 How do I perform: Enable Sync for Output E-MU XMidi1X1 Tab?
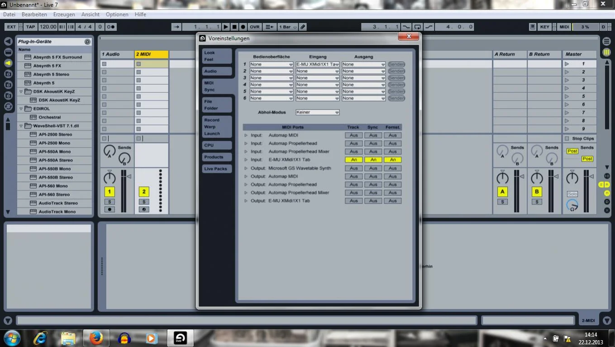coord(373,201)
